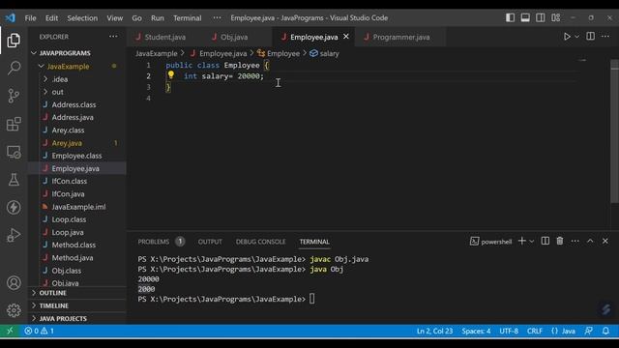
Task: Open notifications bell in status bar
Action: click(605, 331)
